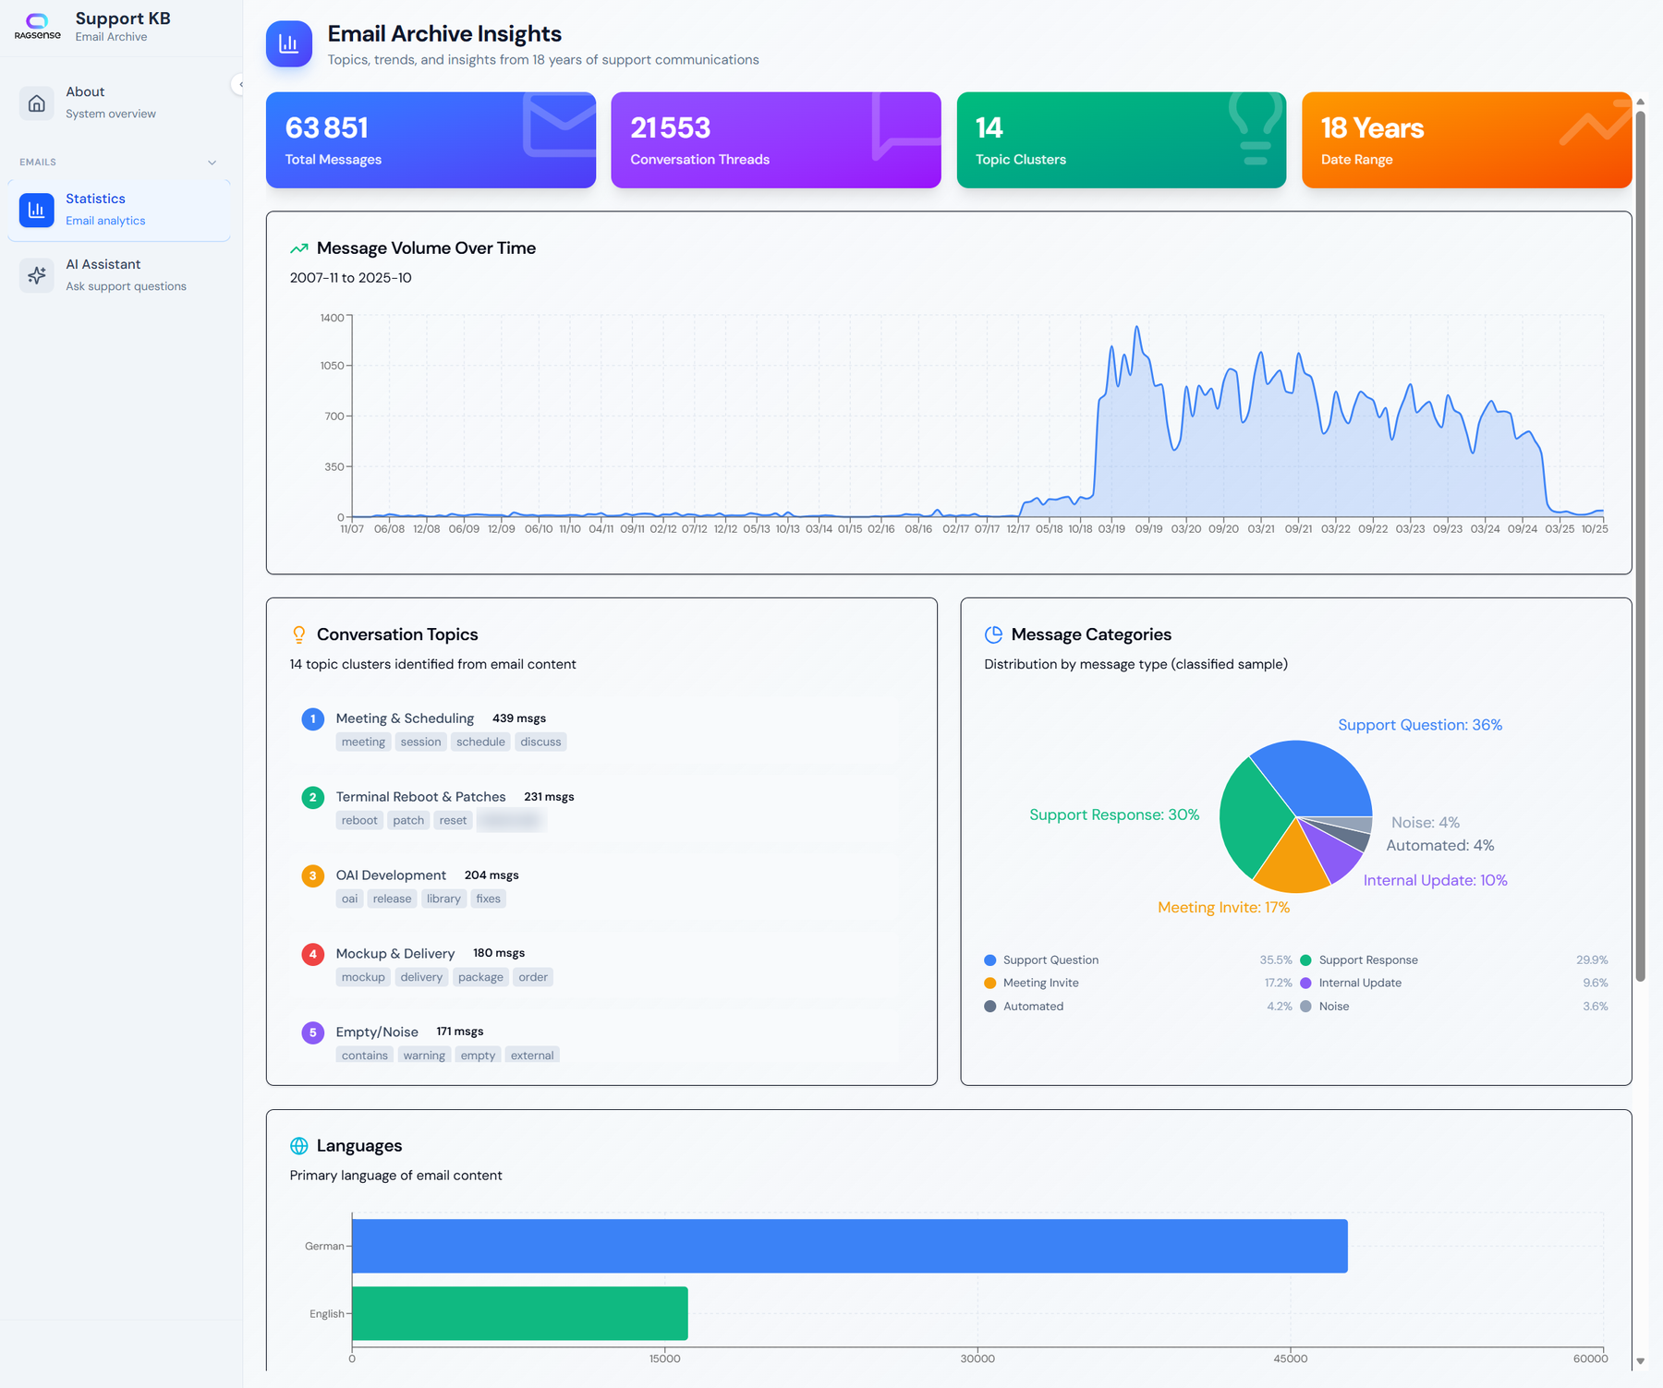Click the trending icon beside Message Volume Over Time
The image size is (1663, 1388).
(x=299, y=248)
